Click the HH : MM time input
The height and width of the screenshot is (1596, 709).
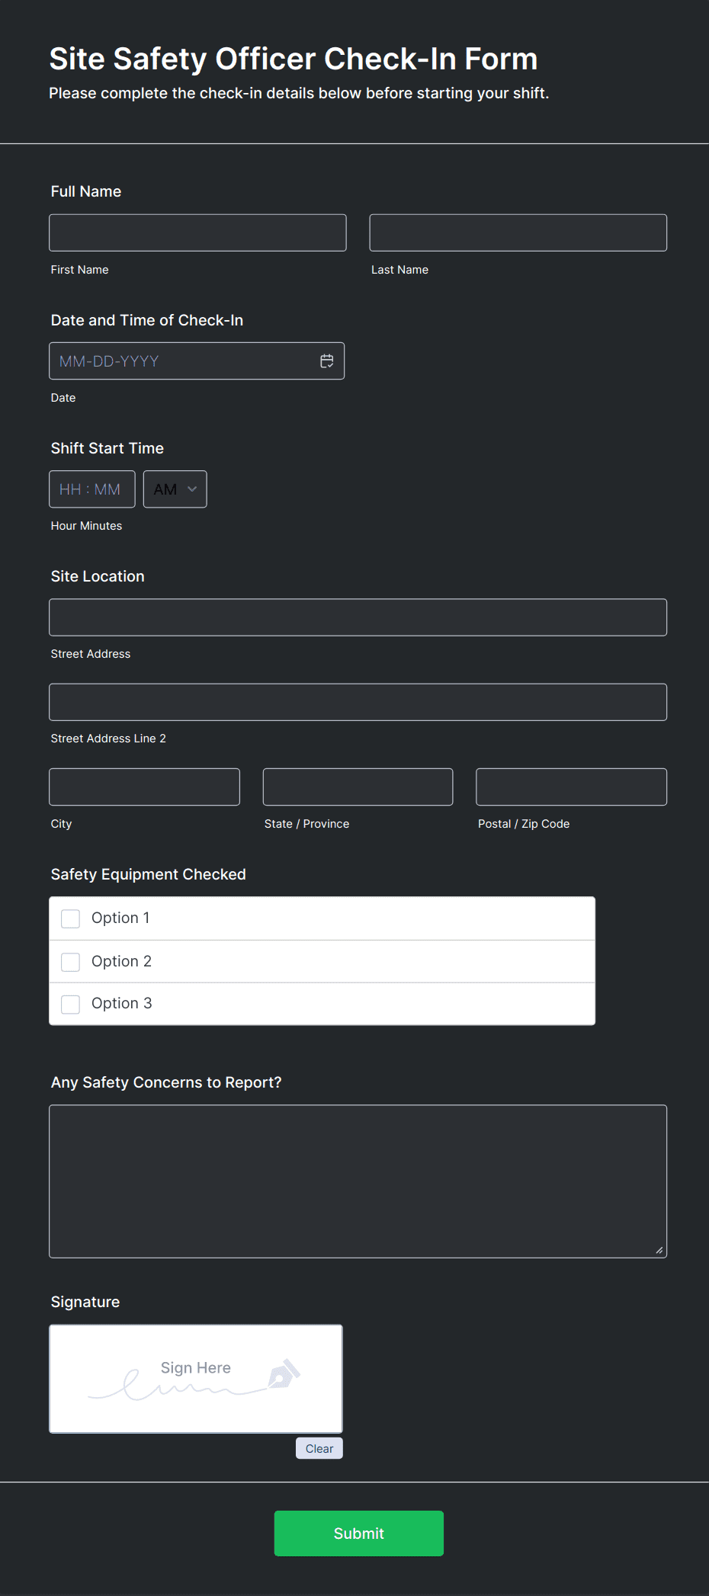(91, 489)
